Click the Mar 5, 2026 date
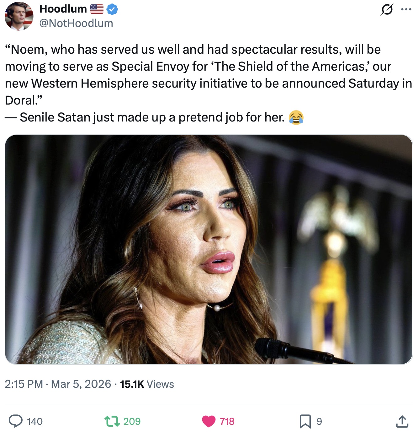Screen dimensions: 418x432 (x=81, y=384)
